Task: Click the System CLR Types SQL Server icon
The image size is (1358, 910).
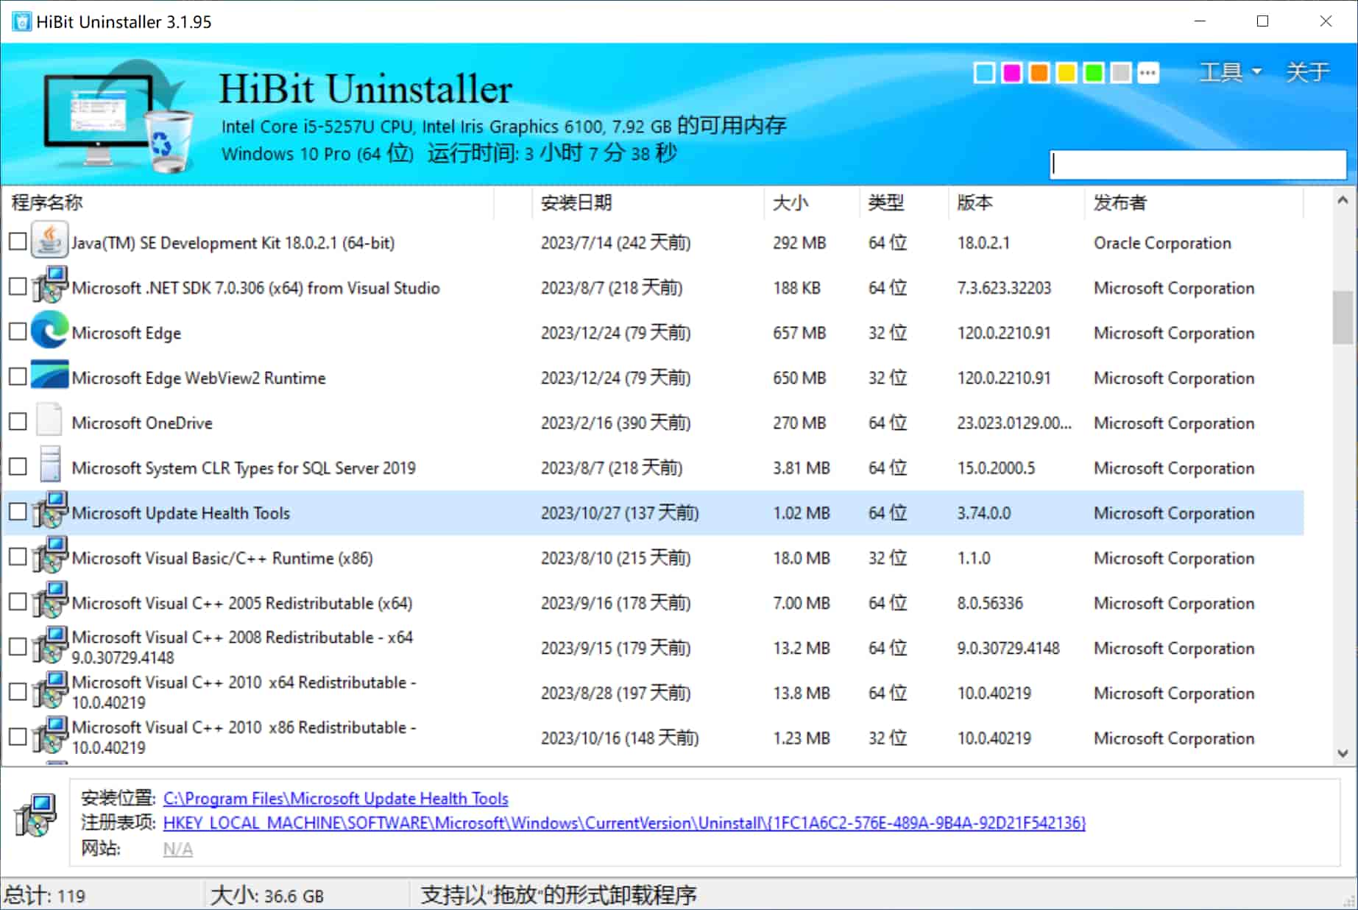Action: pos(49,465)
